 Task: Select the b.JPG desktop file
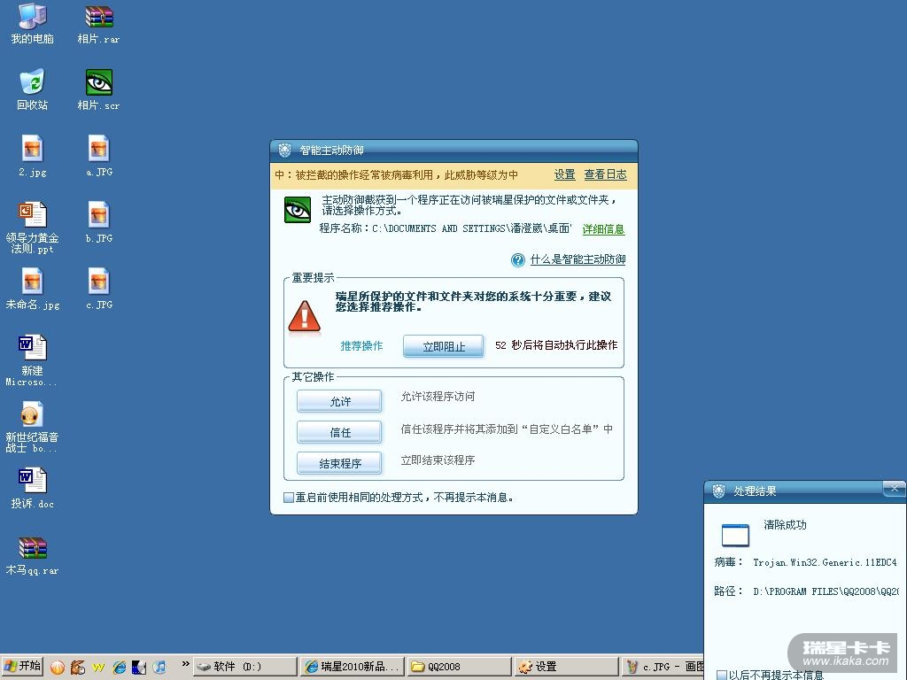pos(99,222)
